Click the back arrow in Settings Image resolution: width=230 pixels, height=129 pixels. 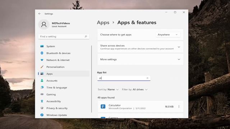pos(40,14)
